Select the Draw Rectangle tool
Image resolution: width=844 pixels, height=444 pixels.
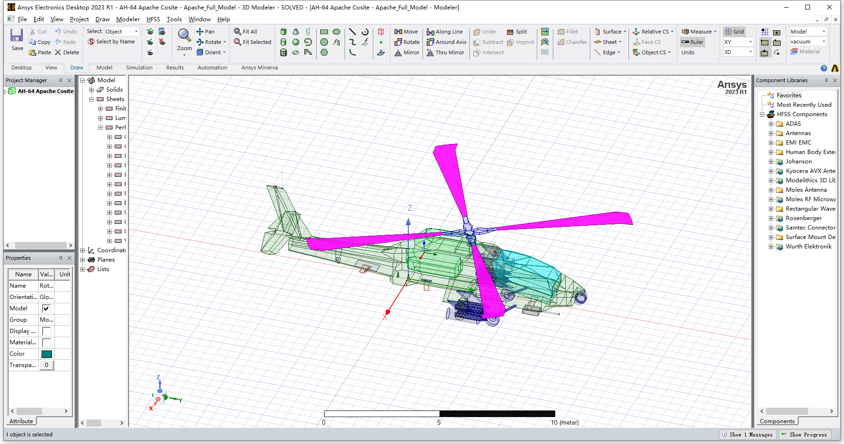tap(324, 32)
